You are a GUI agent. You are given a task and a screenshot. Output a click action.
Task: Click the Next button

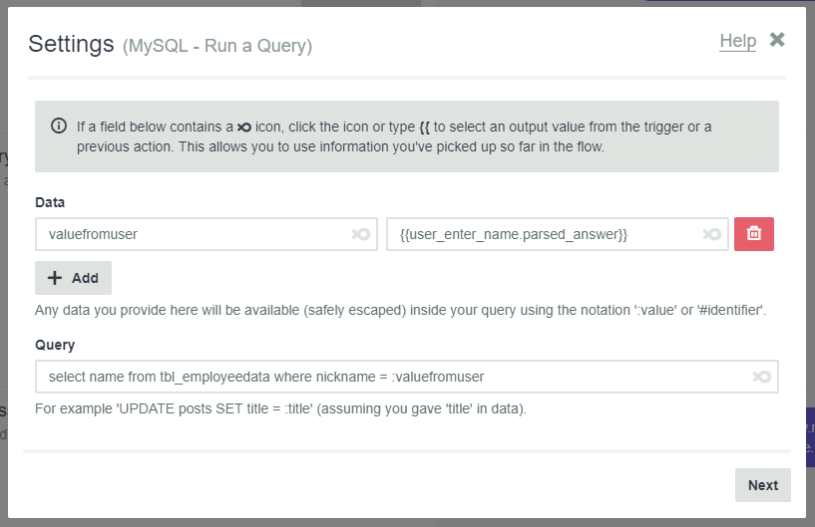762,485
